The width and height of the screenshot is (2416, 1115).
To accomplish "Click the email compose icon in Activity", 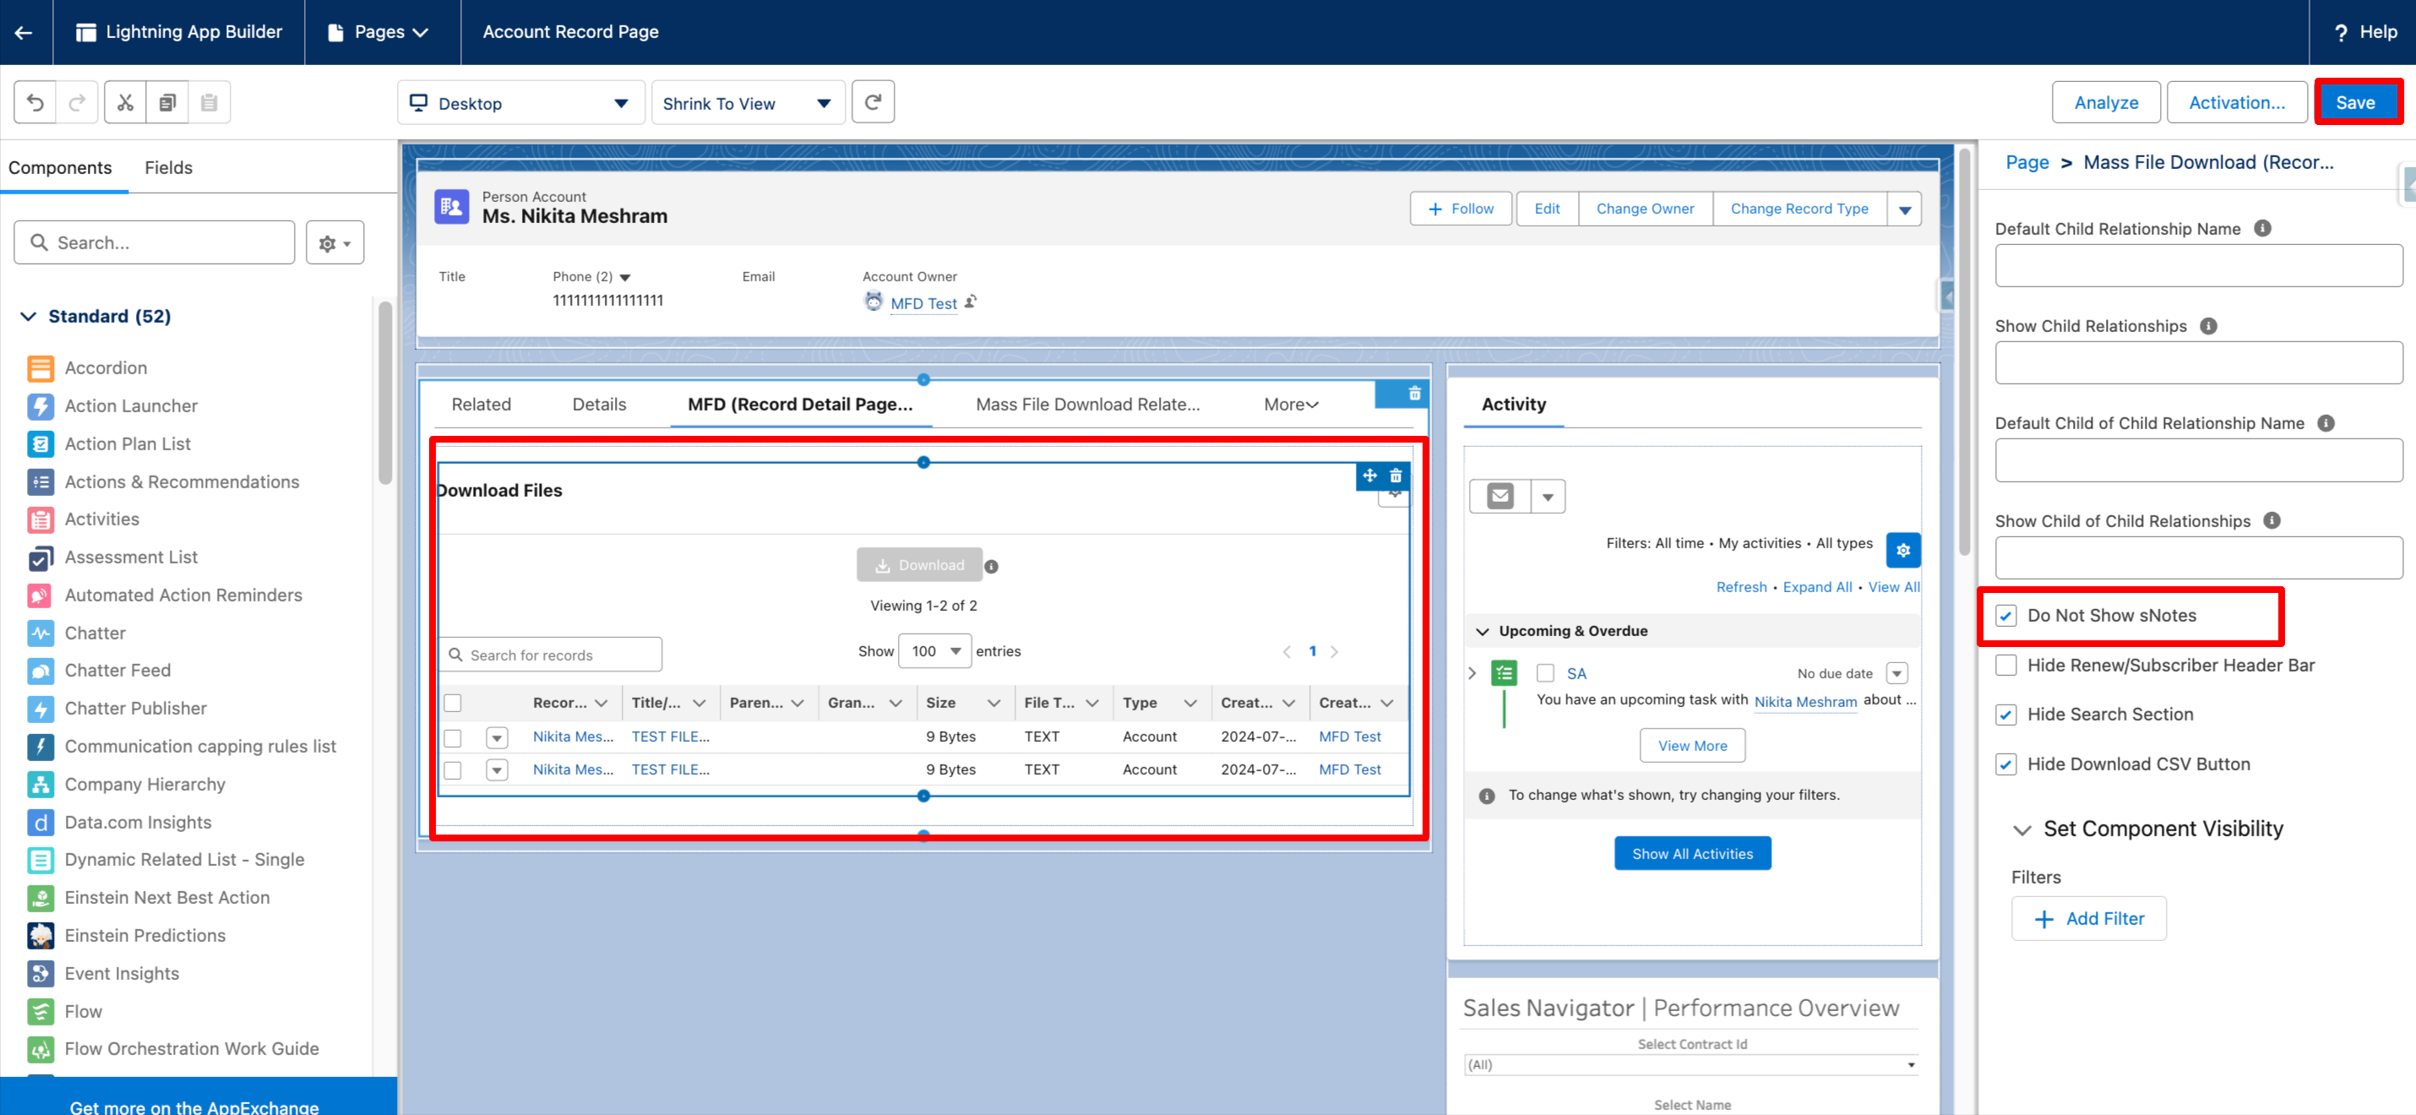I will (1499, 496).
